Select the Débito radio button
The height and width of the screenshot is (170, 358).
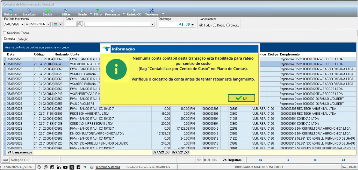(215, 25)
